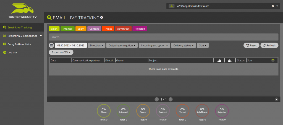Click the Spam 0% statistics circle
The image size is (283, 125).
pyautogui.click(x=143, y=111)
